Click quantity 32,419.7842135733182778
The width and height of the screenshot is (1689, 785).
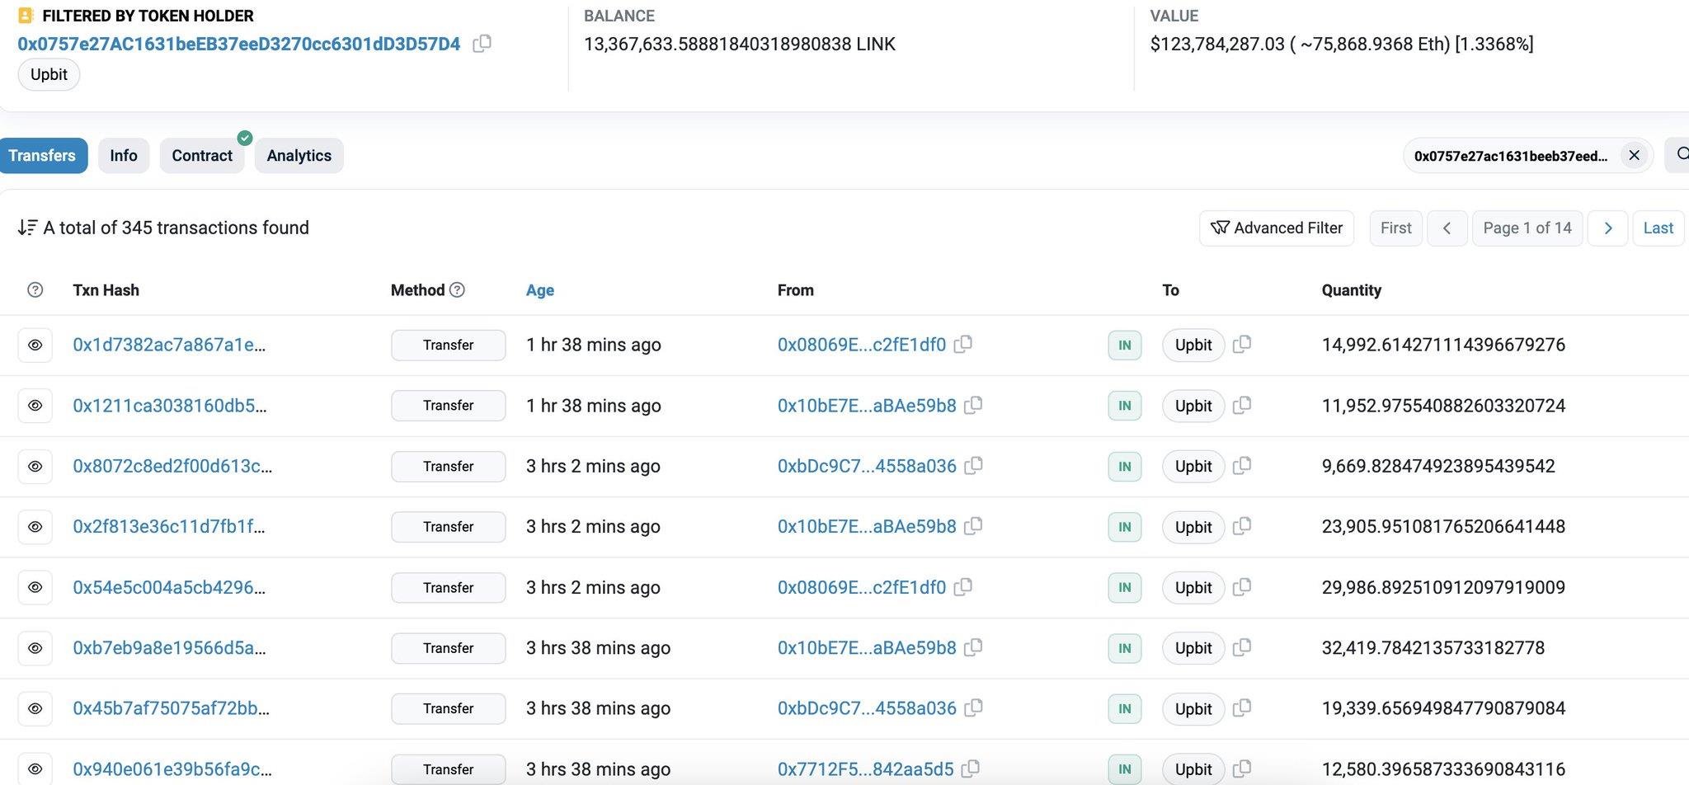[x=1433, y=648]
